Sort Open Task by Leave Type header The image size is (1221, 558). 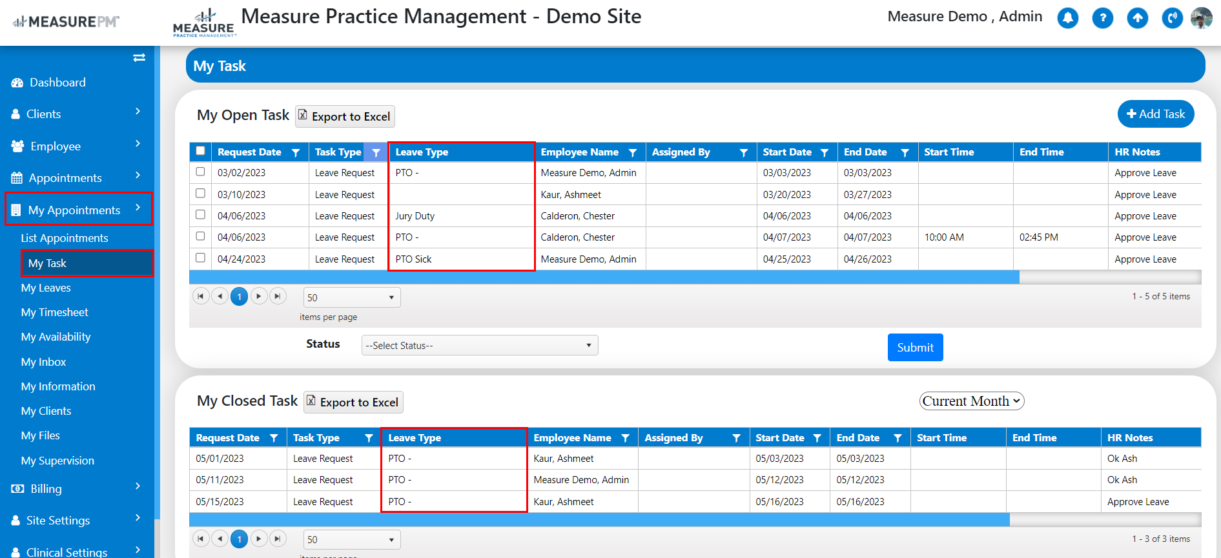point(422,152)
